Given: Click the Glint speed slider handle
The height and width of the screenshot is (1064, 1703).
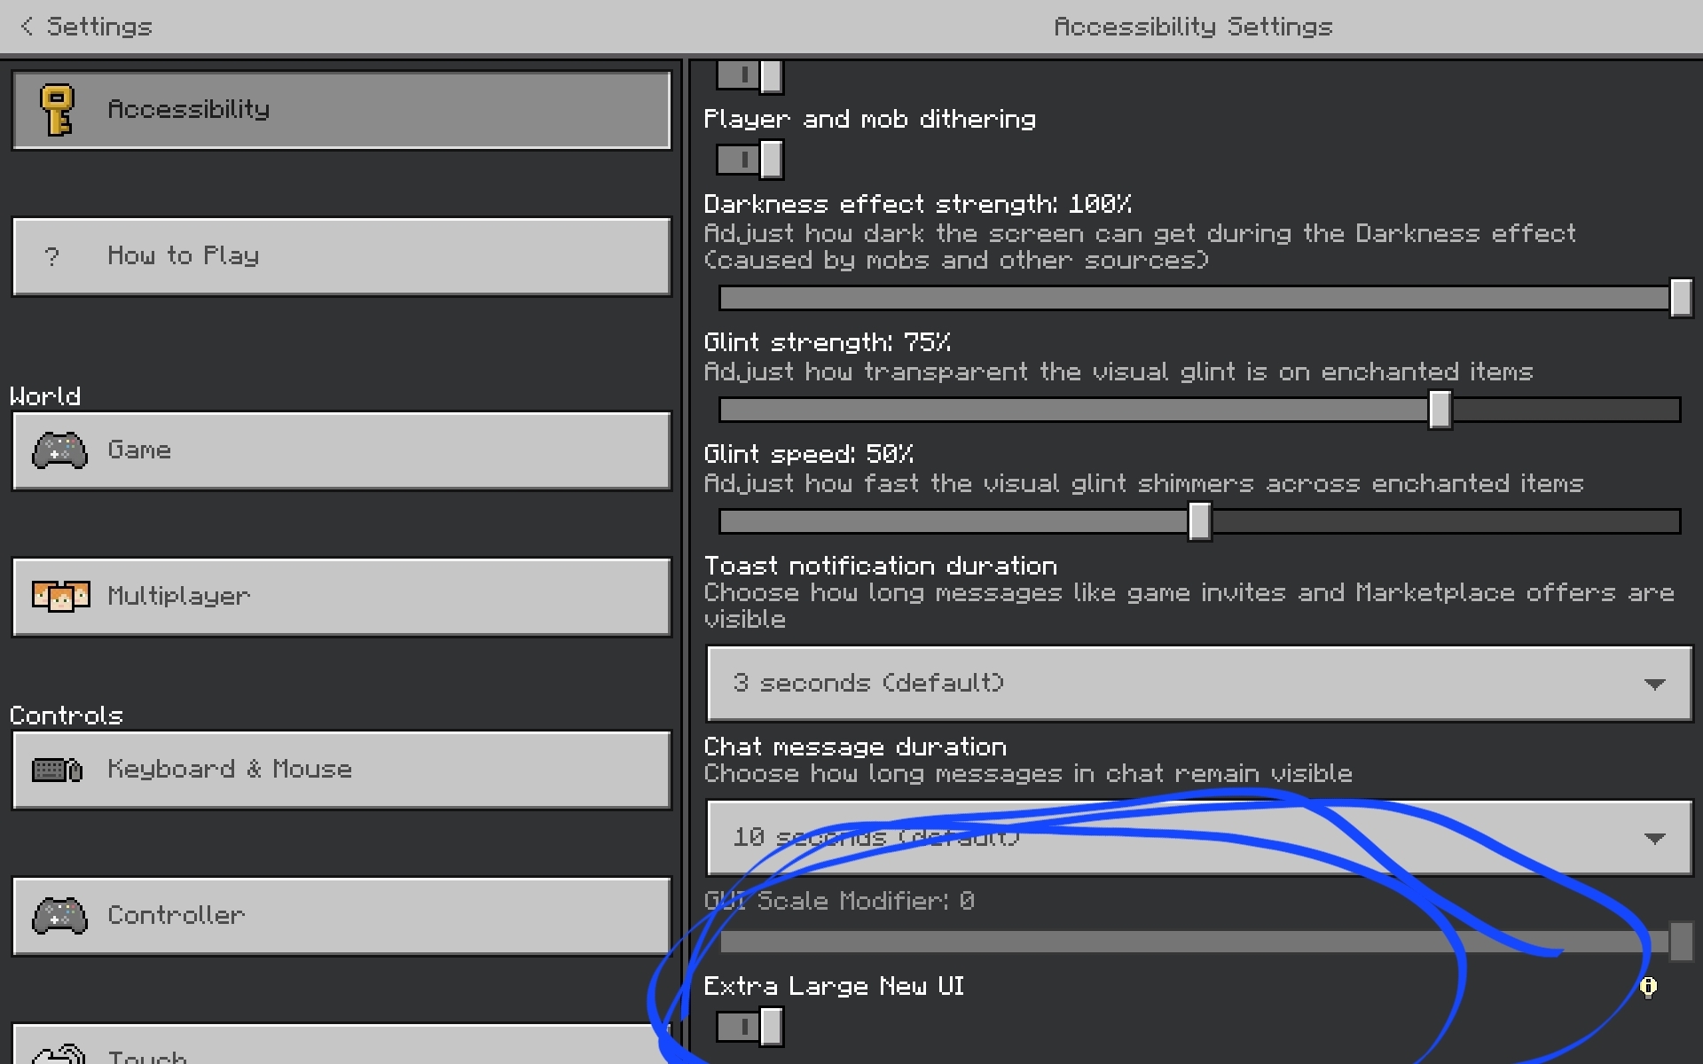Looking at the screenshot, I should point(1199,521).
